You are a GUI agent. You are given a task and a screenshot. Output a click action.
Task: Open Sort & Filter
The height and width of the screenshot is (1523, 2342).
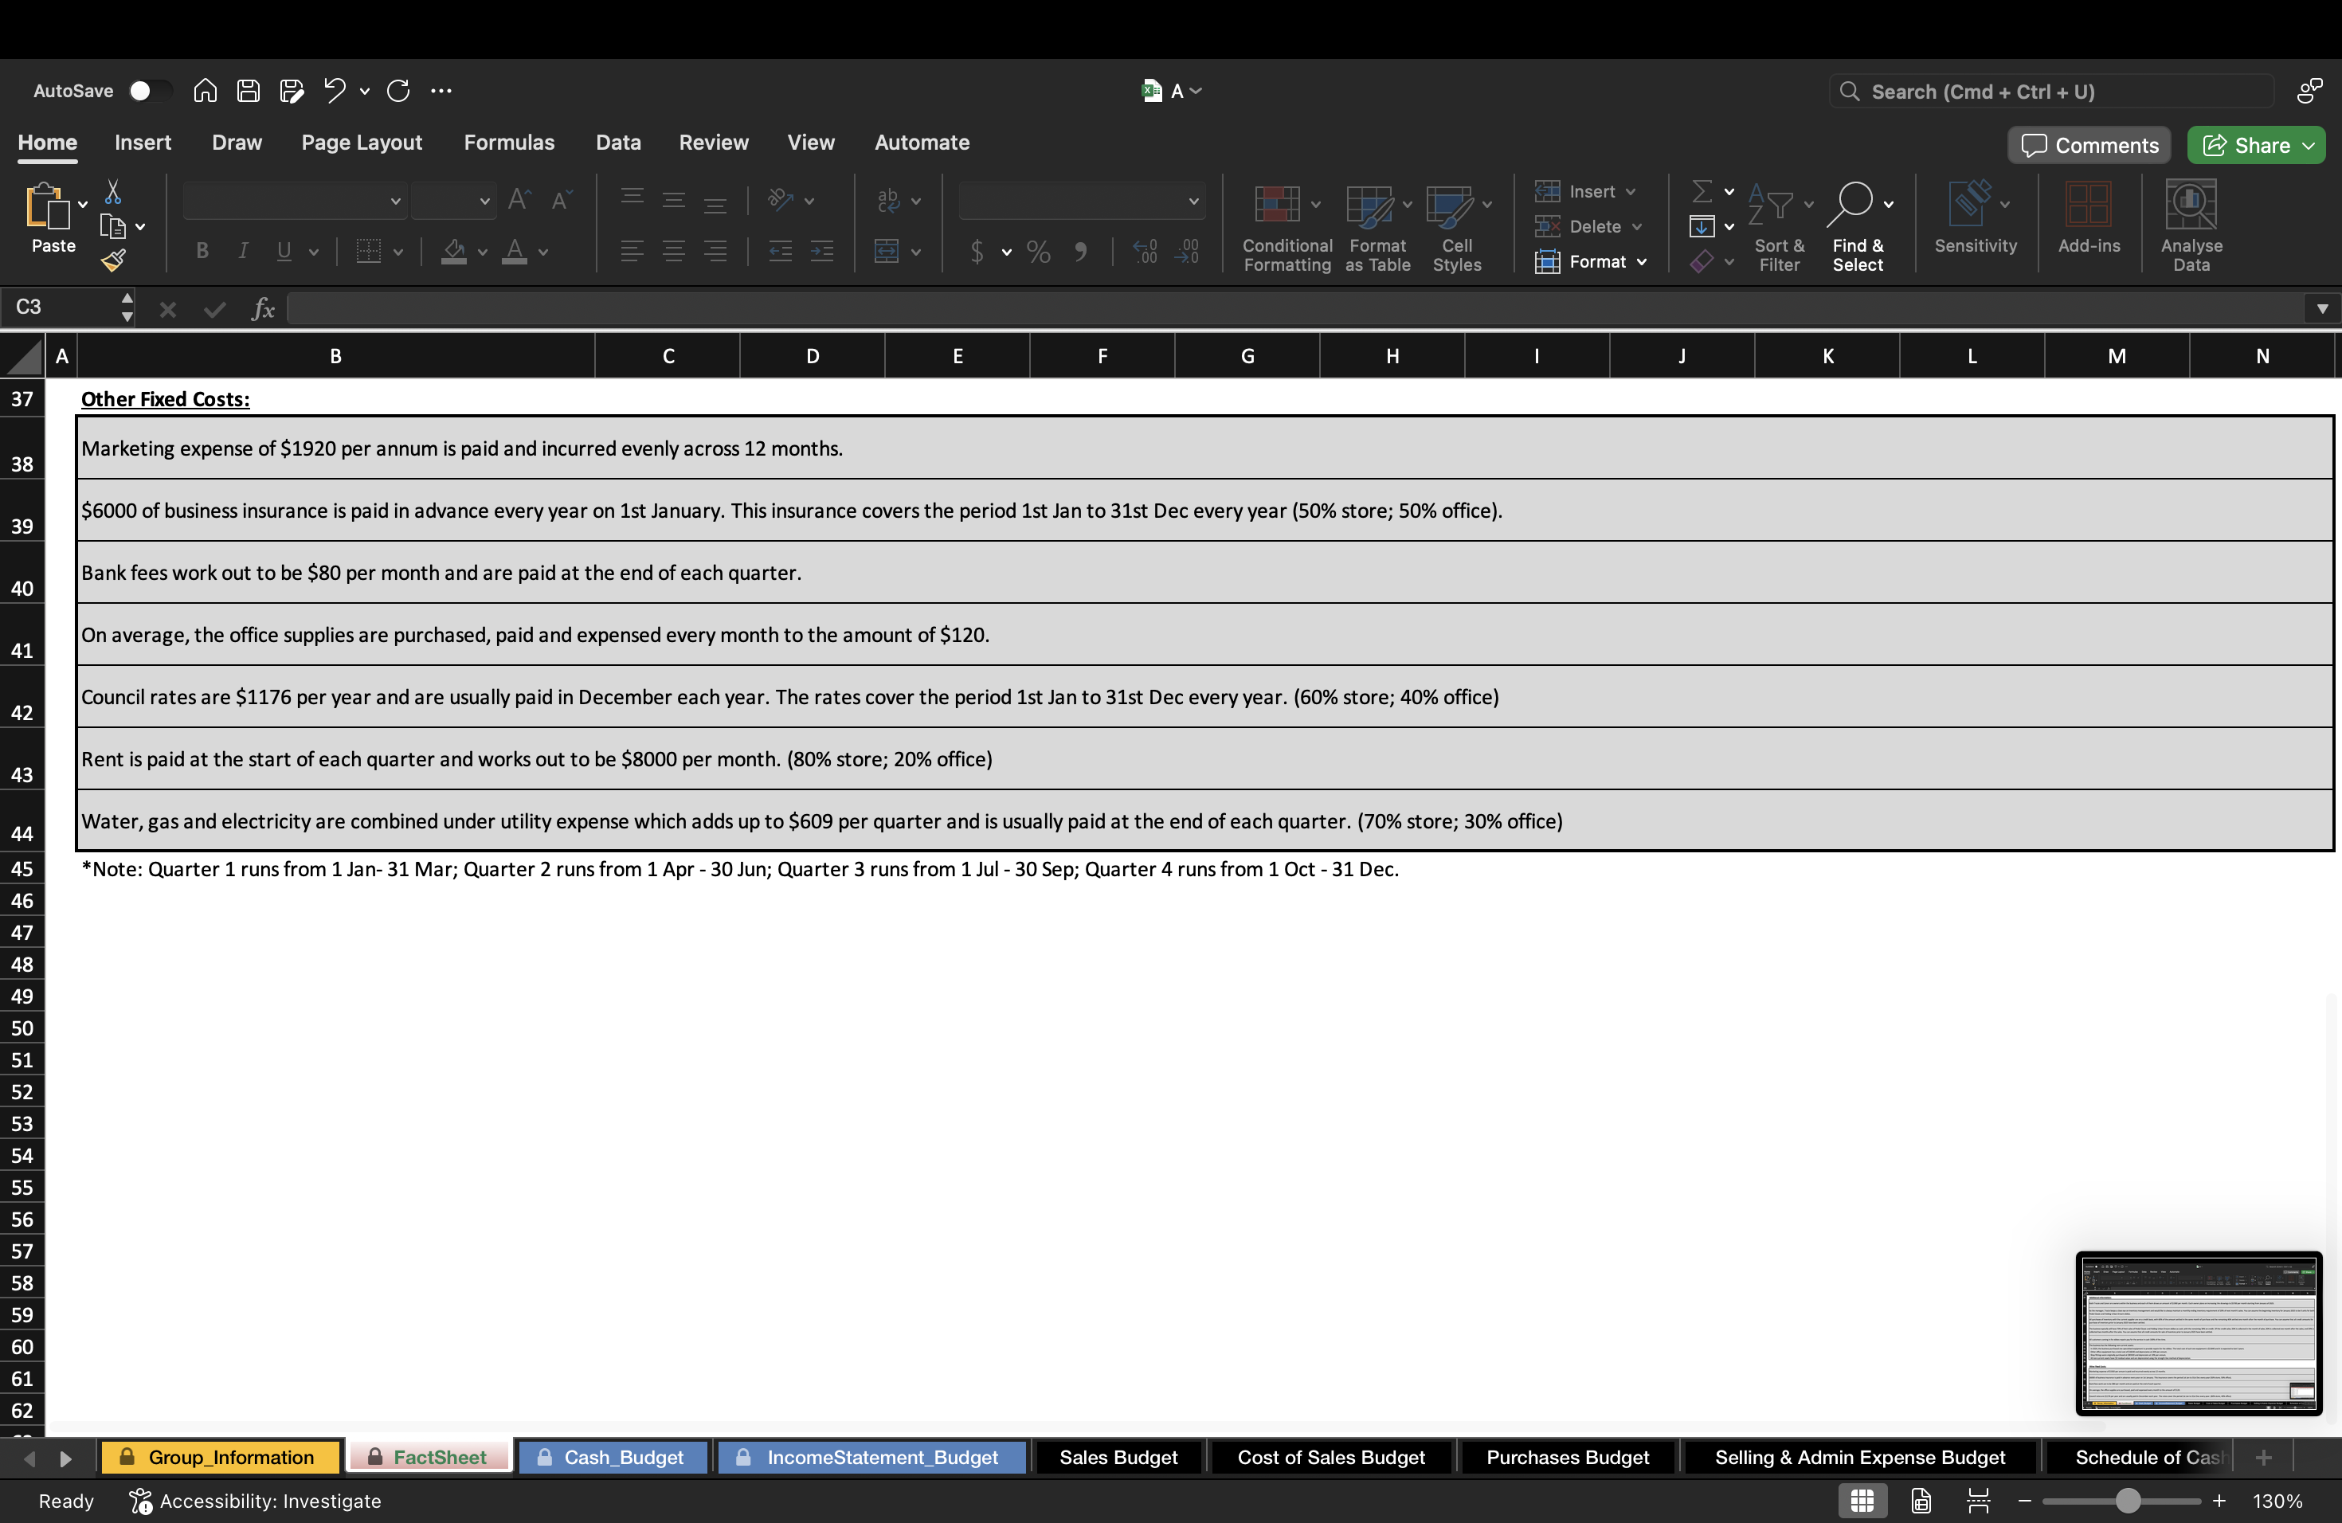[x=1779, y=226]
